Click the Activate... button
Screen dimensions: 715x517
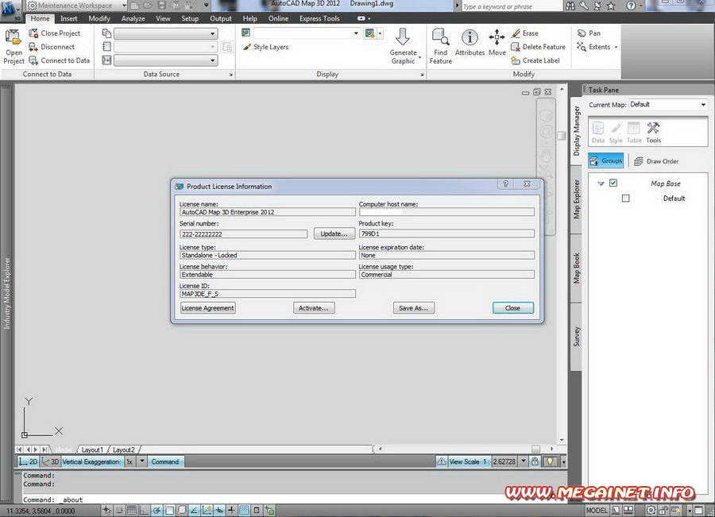(x=314, y=308)
